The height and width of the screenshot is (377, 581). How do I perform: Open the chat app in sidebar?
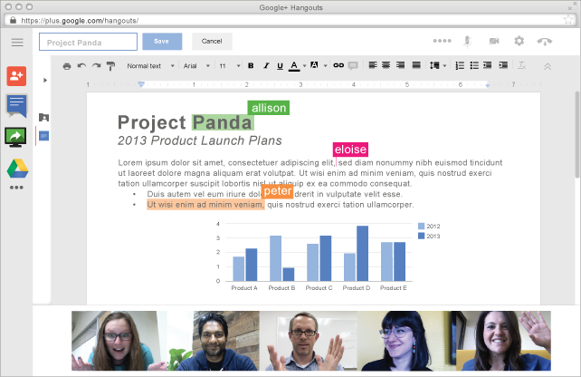16,106
